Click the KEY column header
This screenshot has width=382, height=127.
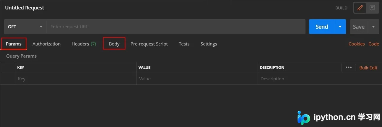coord(21,67)
